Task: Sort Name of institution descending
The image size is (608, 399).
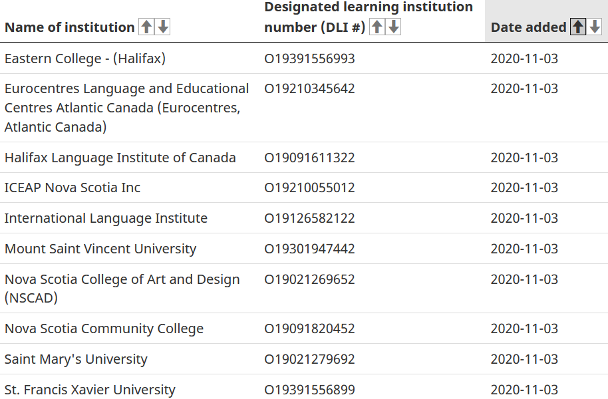Action: tap(163, 27)
